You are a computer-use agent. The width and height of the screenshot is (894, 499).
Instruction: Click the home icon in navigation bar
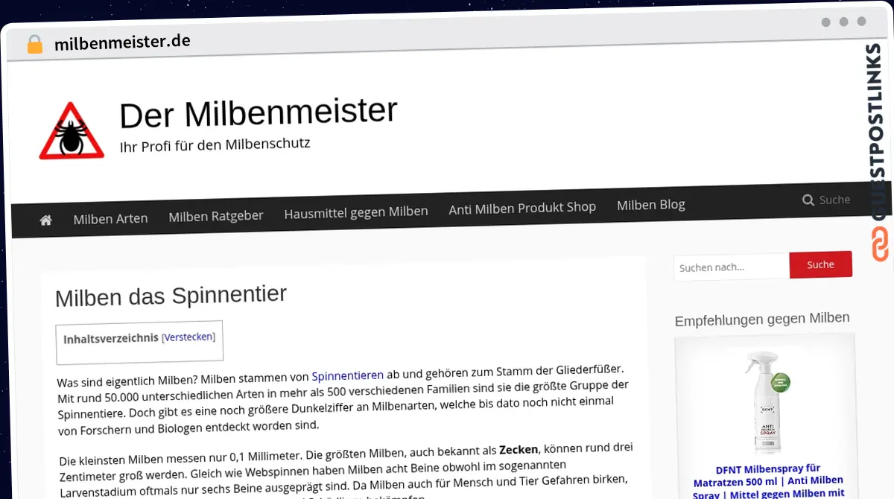click(x=46, y=220)
